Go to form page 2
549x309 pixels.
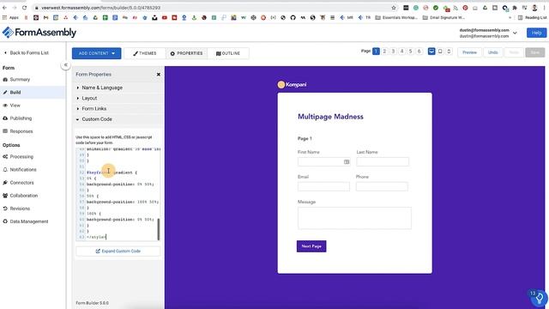[x=384, y=51]
